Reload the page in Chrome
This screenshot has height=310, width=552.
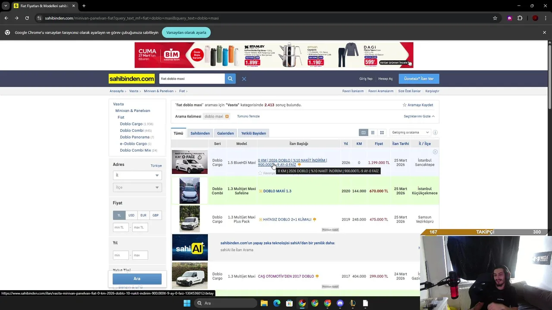[27, 18]
